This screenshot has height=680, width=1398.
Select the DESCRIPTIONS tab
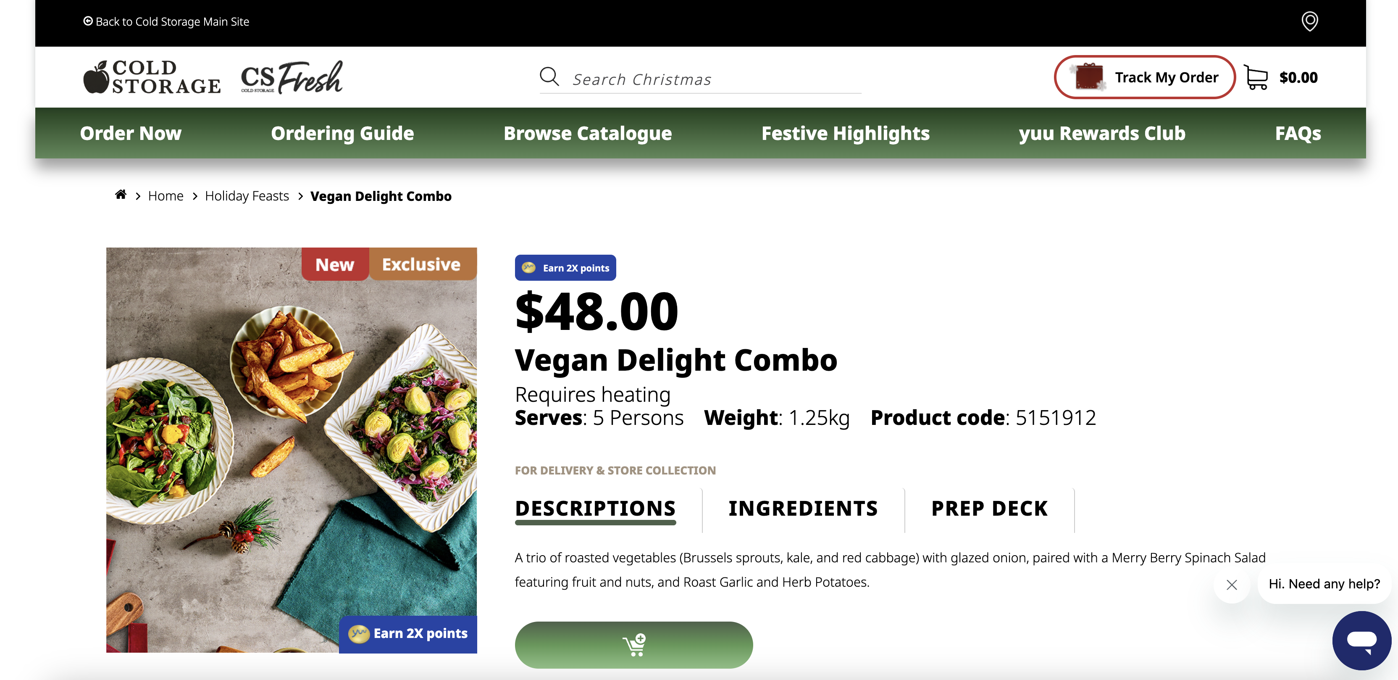596,507
